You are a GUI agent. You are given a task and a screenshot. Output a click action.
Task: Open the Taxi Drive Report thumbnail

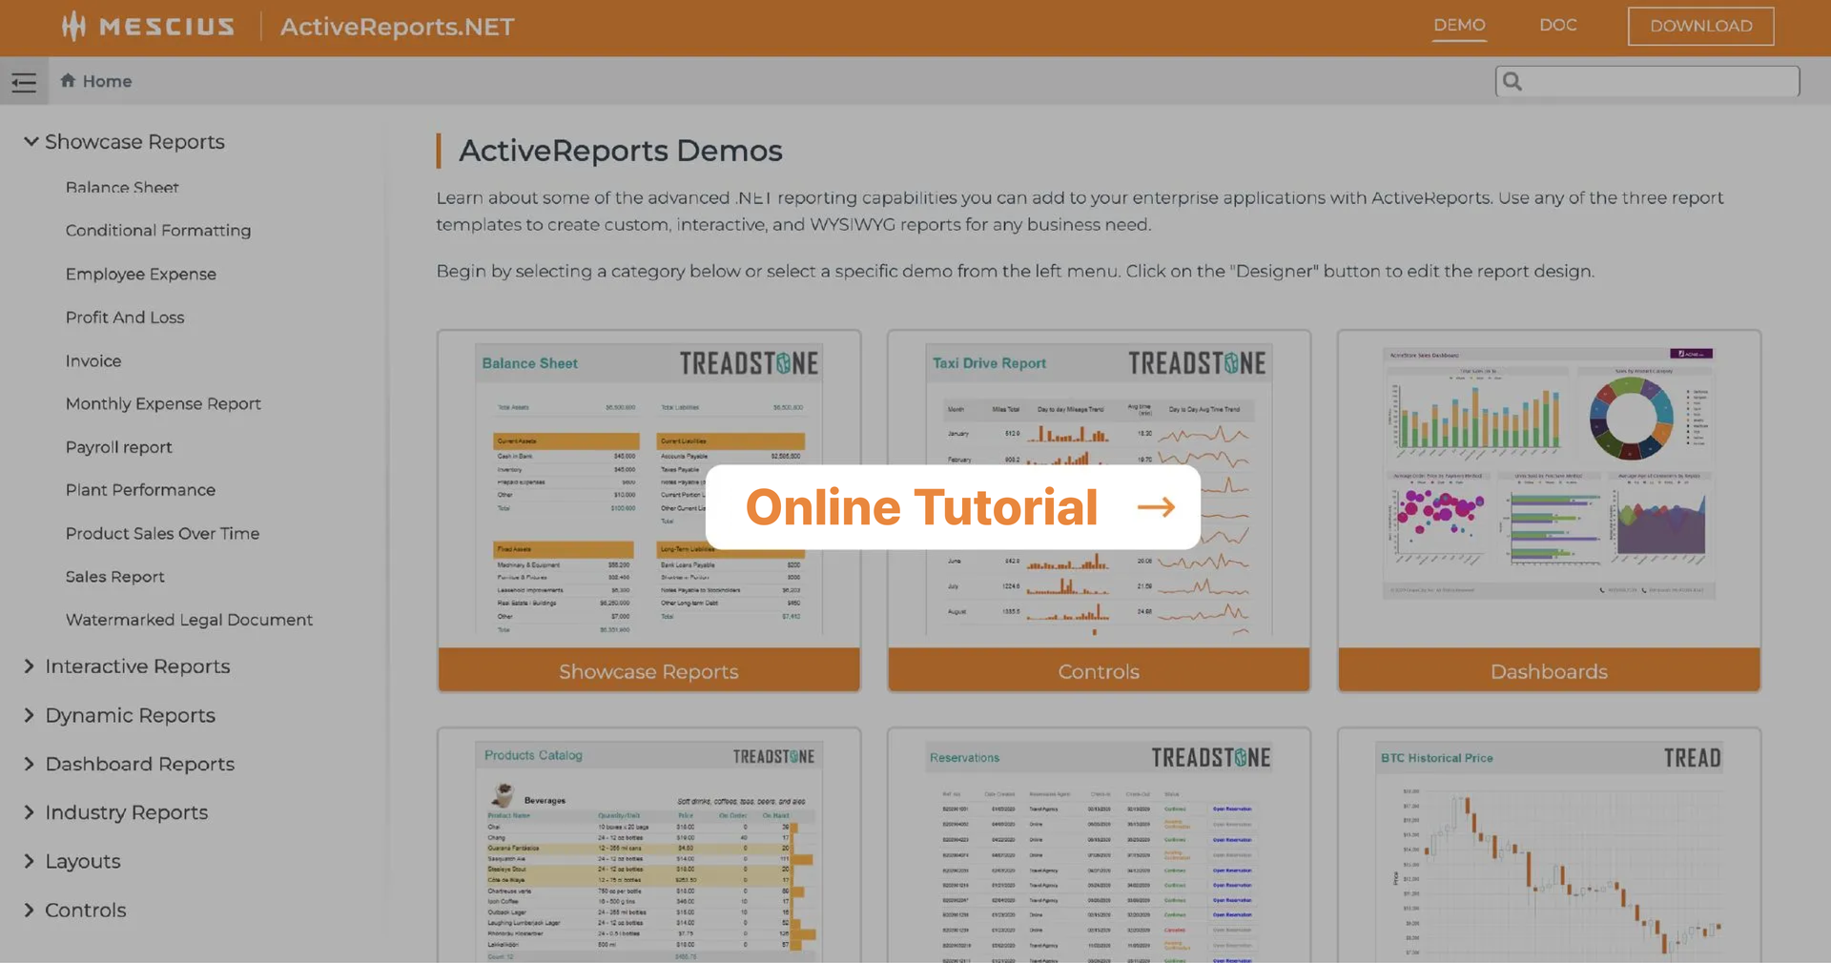tap(1099, 490)
